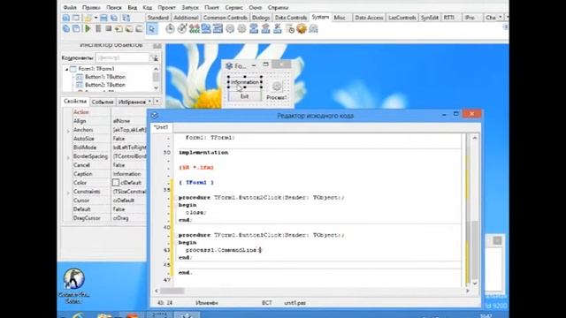Viewport: 566px width, 318px height.
Task: Select the *Unit1 source editor tab
Action: pyautogui.click(x=161, y=127)
